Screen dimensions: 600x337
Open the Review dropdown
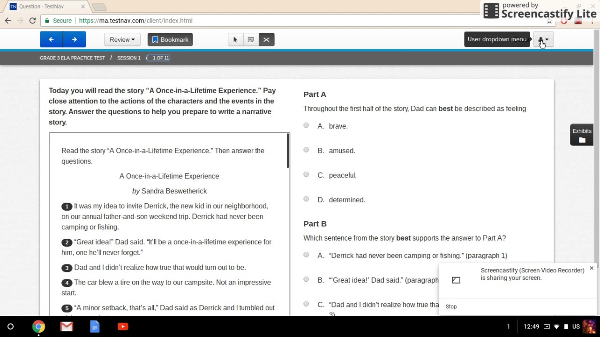pos(122,40)
